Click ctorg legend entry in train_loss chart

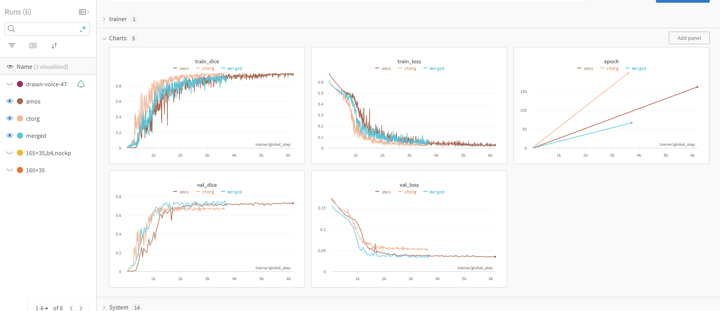click(x=407, y=68)
